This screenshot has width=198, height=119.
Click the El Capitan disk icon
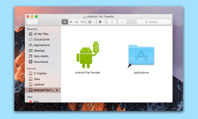(30, 73)
